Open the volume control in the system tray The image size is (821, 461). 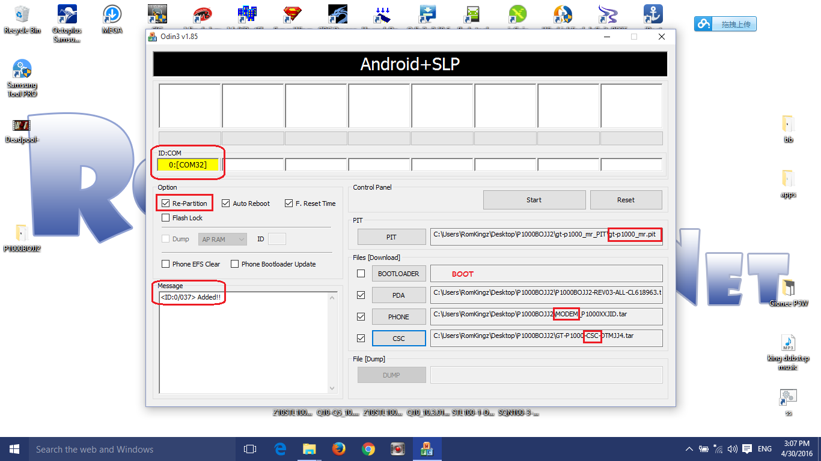[732, 449]
